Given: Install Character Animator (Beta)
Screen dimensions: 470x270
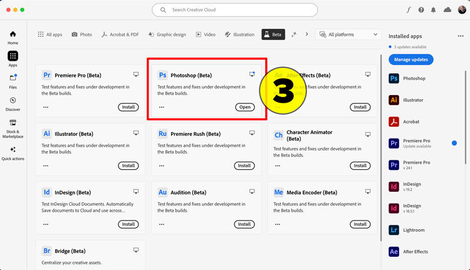Looking at the screenshot, I should (360, 166).
